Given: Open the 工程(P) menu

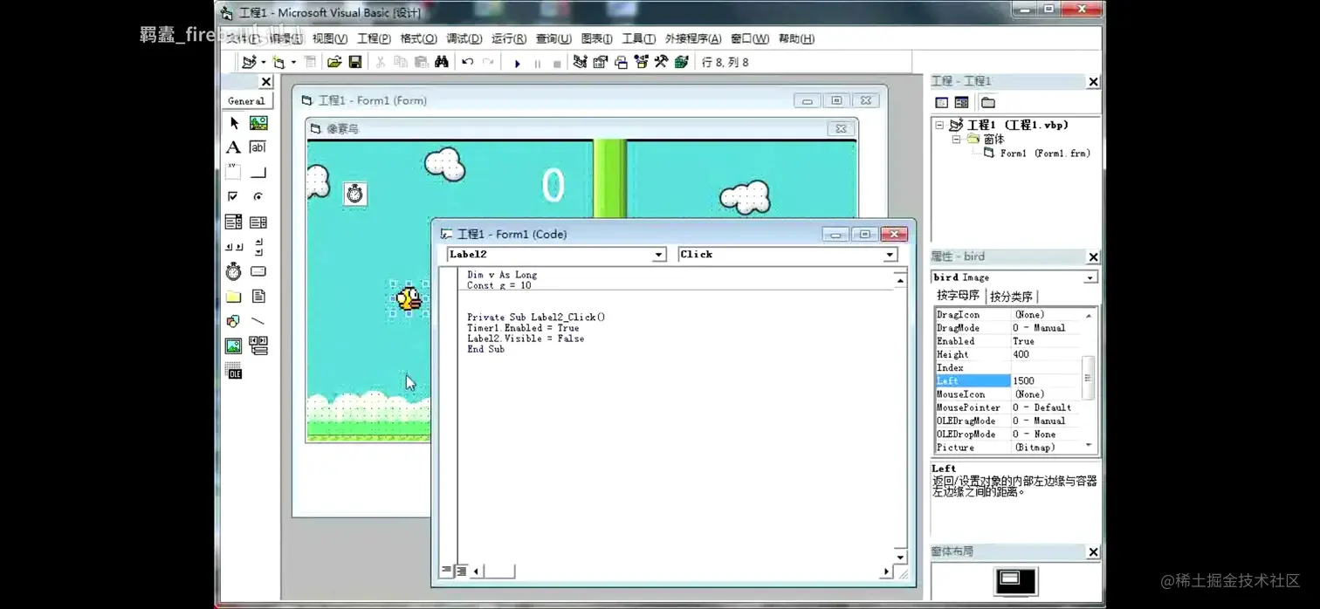Looking at the screenshot, I should pos(374,38).
